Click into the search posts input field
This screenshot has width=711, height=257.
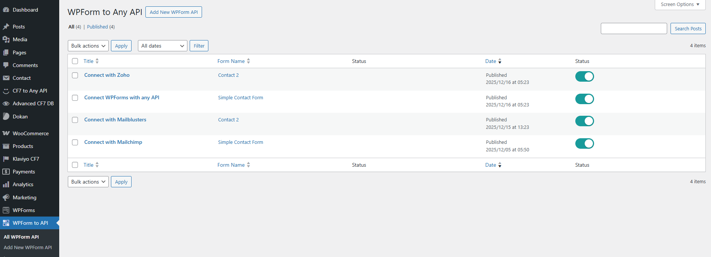point(633,28)
